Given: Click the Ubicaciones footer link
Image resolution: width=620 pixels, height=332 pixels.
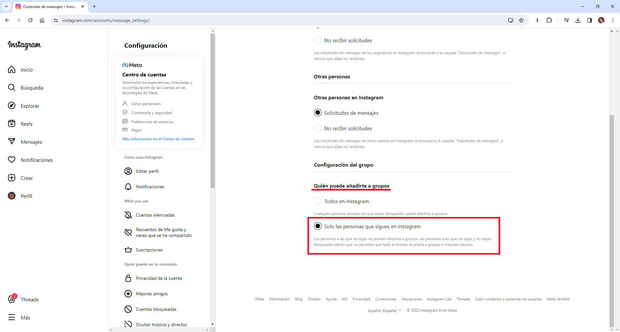Looking at the screenshot, I should [x=412, y=299].
